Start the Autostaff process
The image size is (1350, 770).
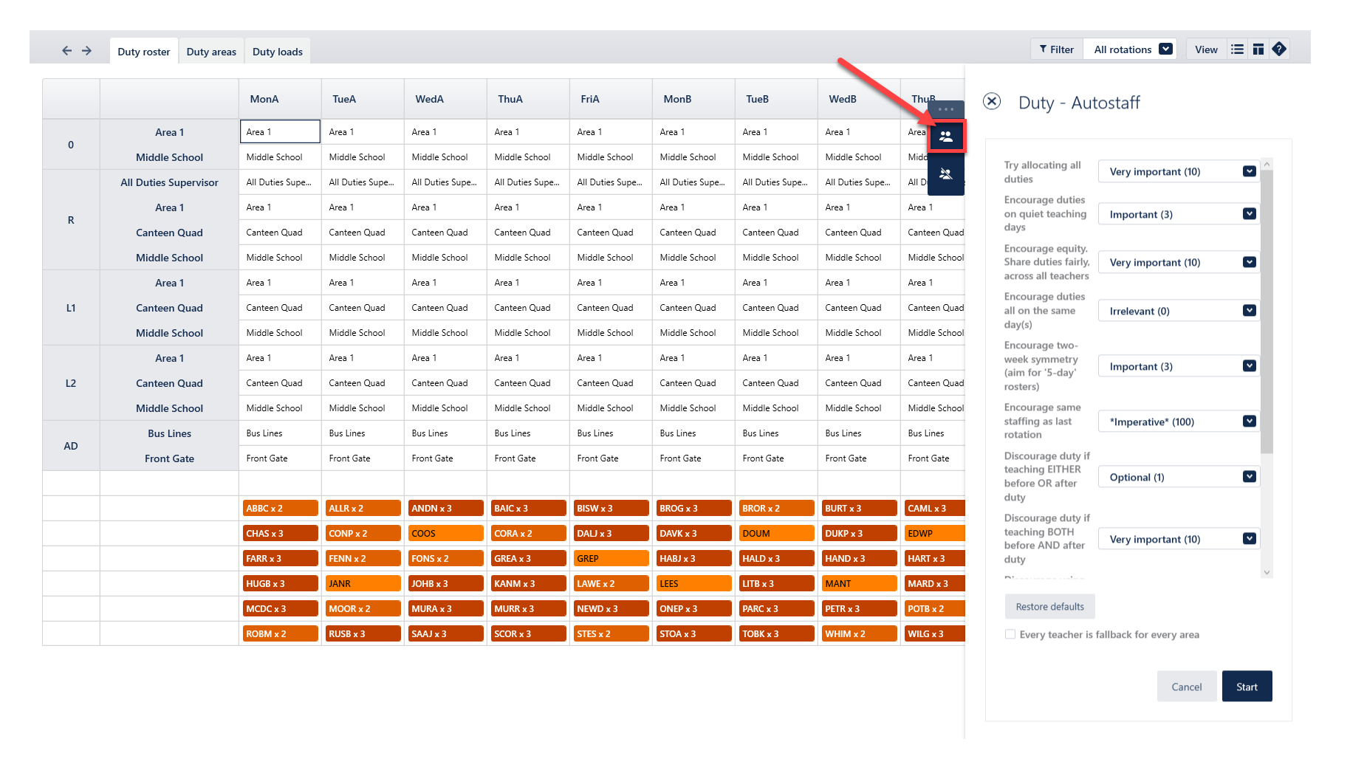[1247, 687]
